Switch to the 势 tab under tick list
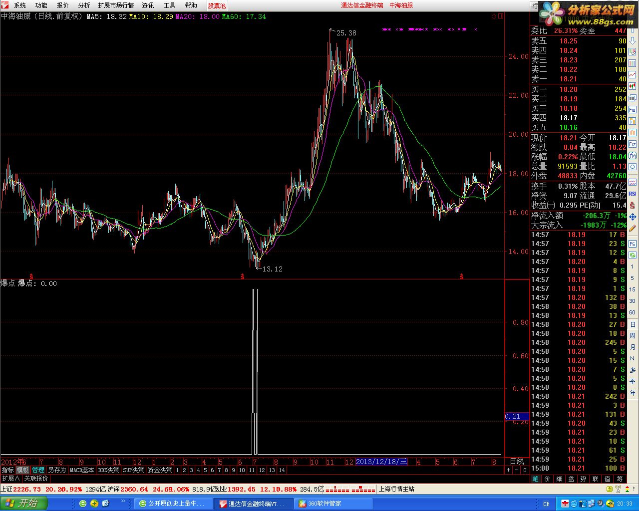Viewport: 639px width, 511px height. click(583, 478)
